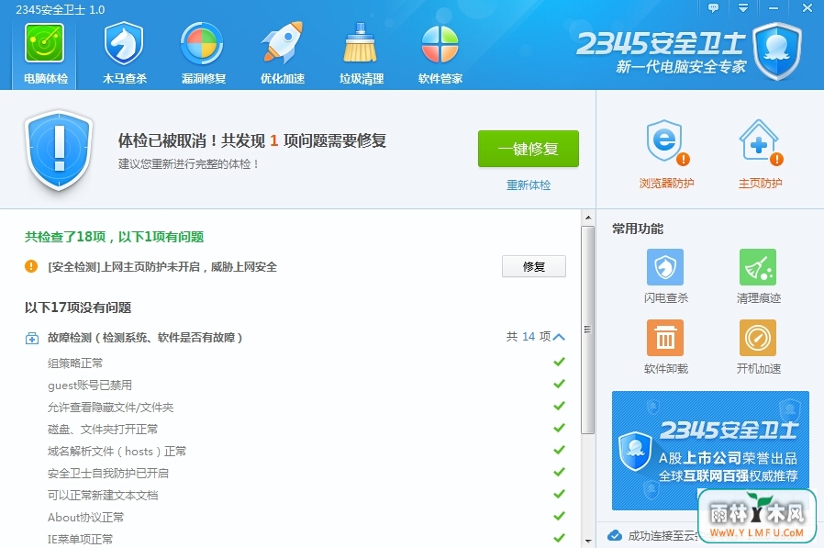Open 漏洞修复 icon
This screenshot has height=548, width=824.
(203, 44)
